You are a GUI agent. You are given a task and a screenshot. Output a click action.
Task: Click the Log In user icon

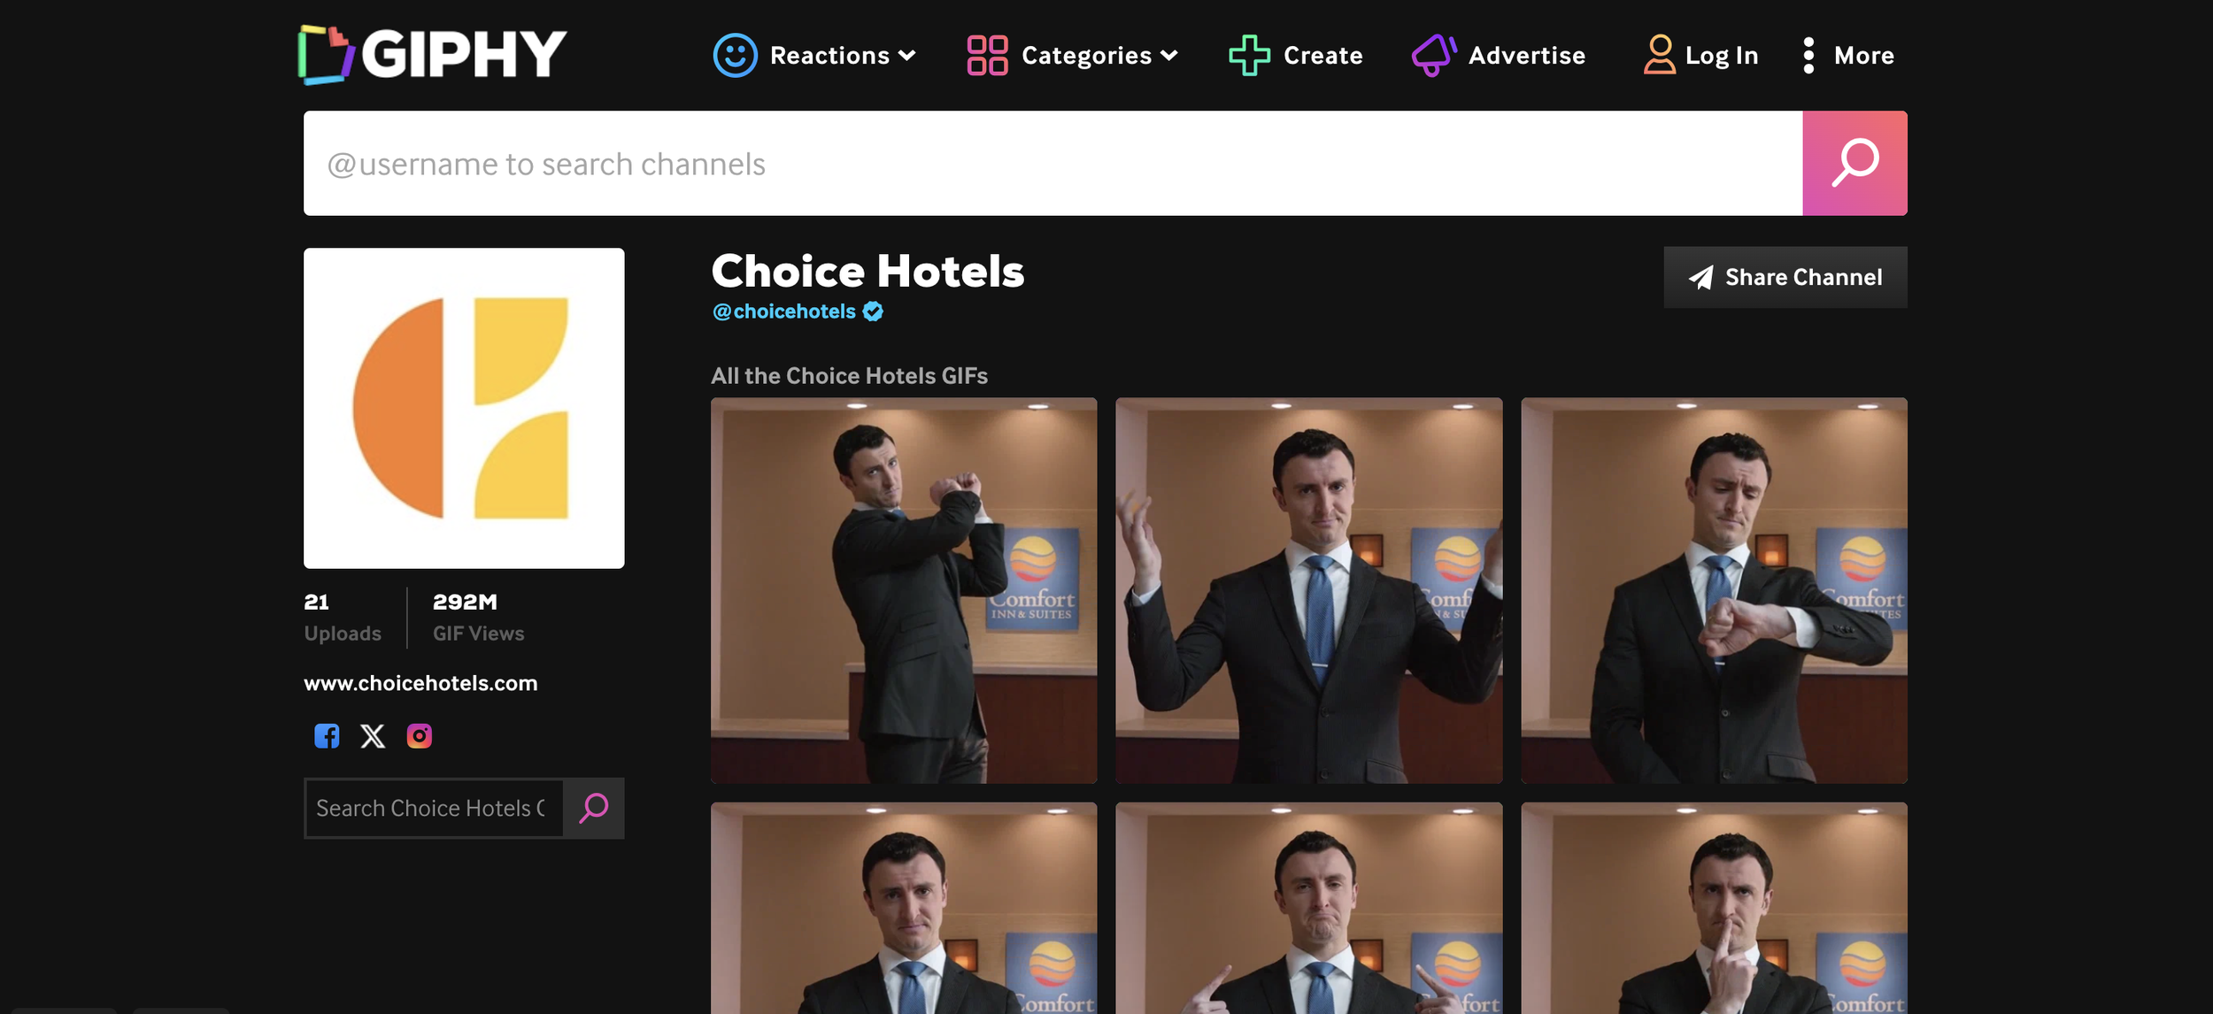click(x=1660, y=55)
